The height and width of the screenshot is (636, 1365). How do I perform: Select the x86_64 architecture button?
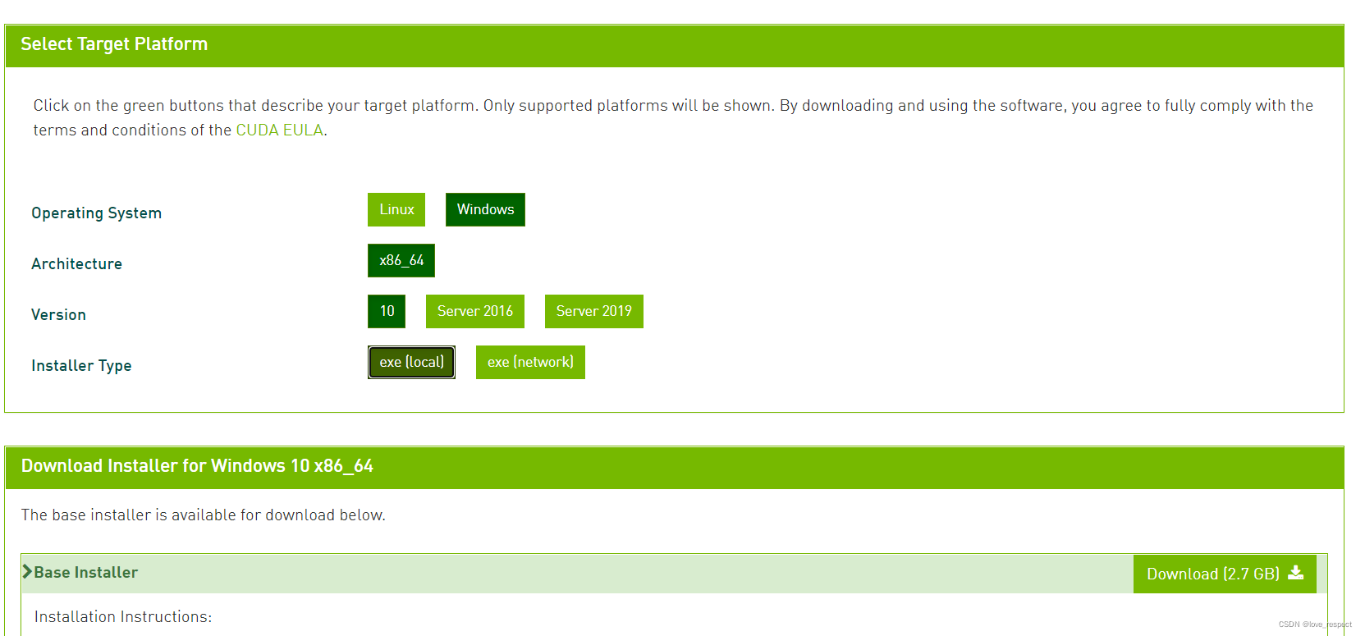[401, 260]
